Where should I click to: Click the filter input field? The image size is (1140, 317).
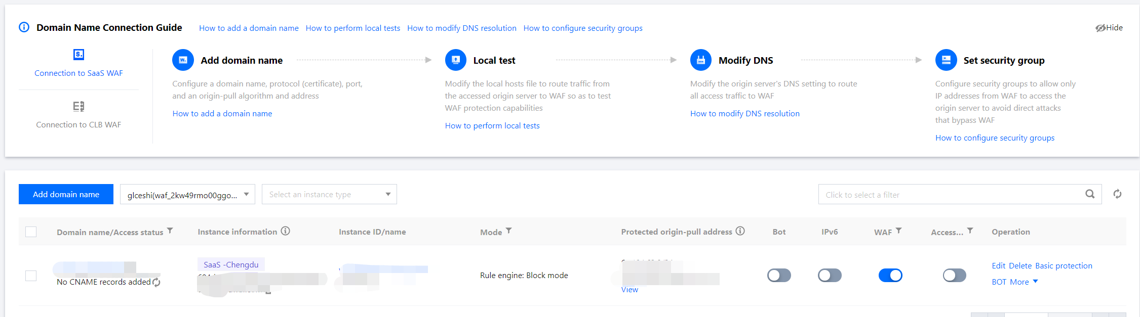[x=947, y=195]
